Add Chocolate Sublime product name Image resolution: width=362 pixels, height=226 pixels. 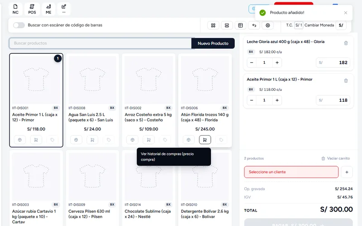[148, 214]
